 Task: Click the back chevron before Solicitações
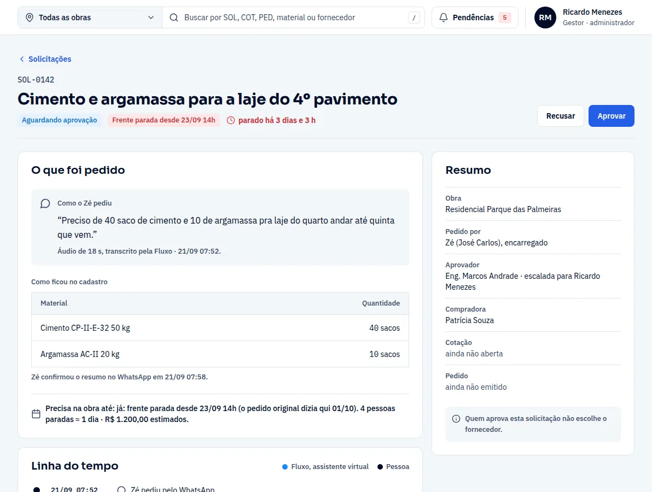[x=22, y=59]
